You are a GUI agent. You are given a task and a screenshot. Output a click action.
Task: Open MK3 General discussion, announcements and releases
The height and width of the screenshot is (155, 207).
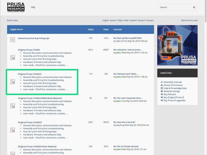(x=47, y=53)
